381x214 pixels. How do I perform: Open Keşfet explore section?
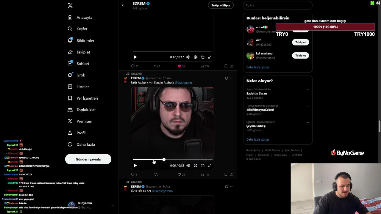coord(78,29)
